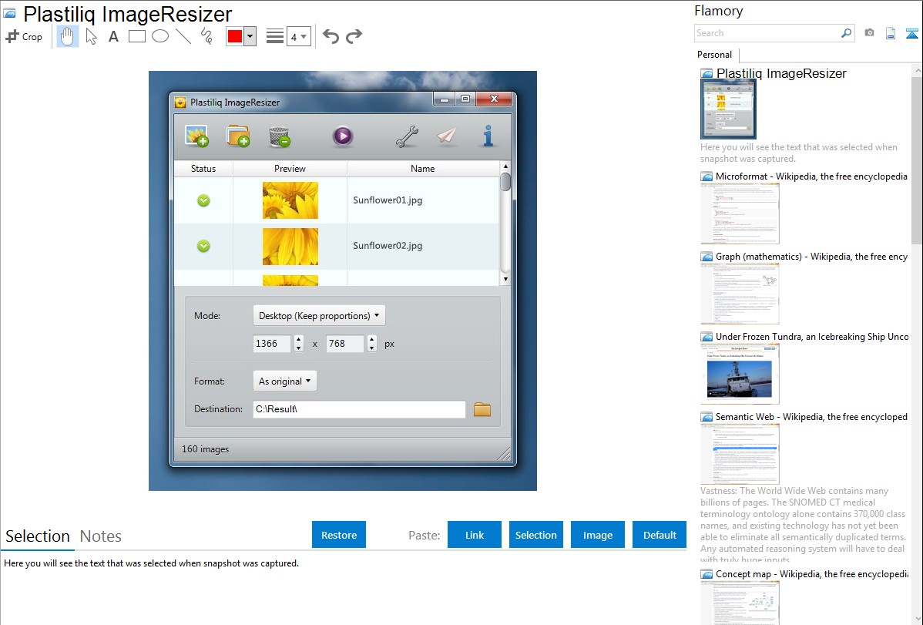Click the image list scroll down arrow
The image size is (923, 625).
pos(505,279)
